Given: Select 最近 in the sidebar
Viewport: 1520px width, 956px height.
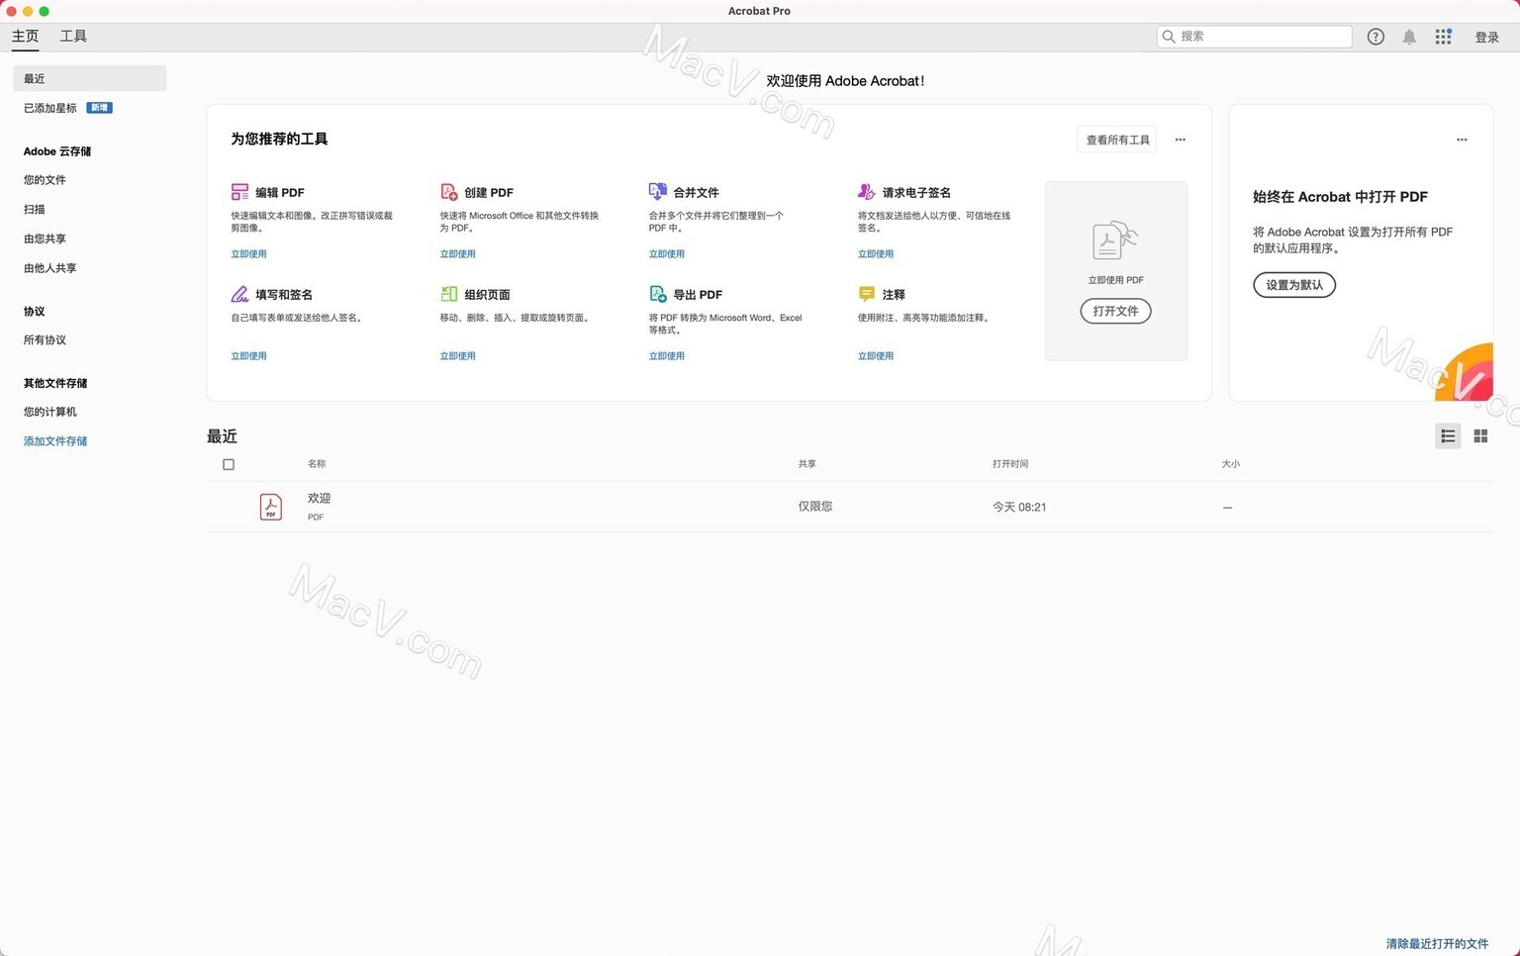Looking at the screenshot, I should [x=89, y=78].
